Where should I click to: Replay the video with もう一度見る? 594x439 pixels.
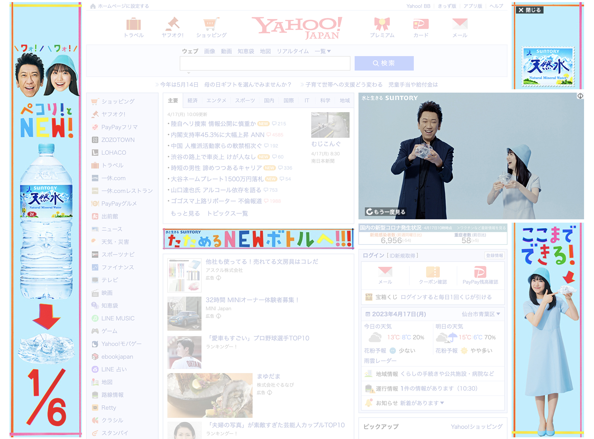click(x=386, y=211)
